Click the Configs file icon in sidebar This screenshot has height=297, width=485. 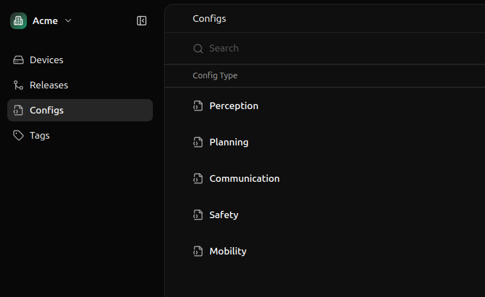tap(18, 110)
